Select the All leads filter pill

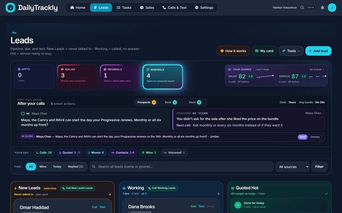31,167
